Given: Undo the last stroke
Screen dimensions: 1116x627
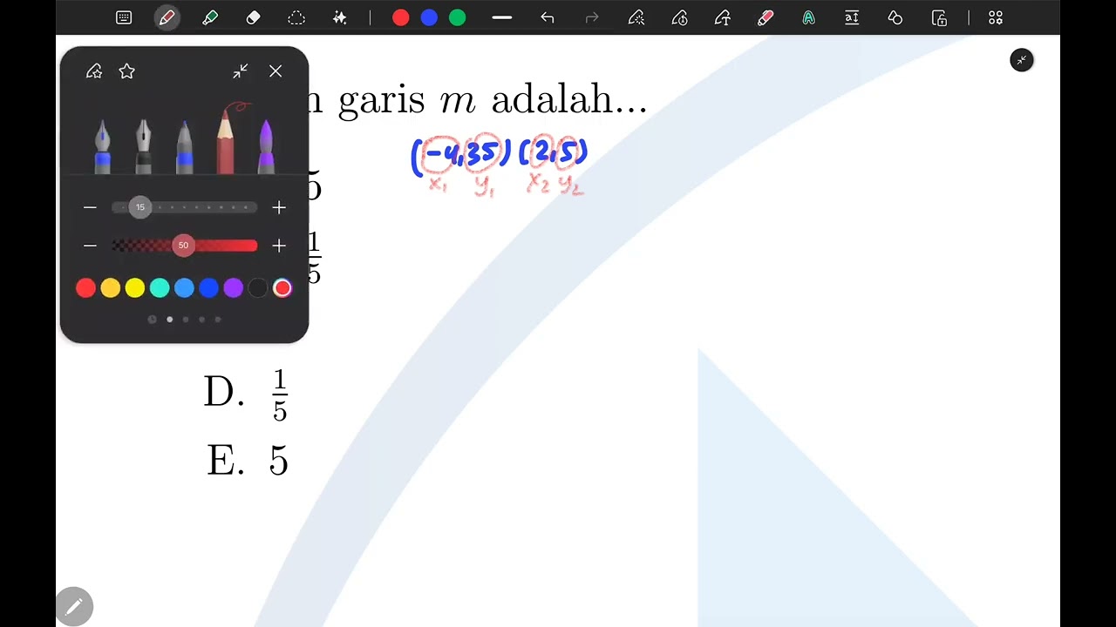Looking at the screenshot, I should [x=548, y=17].
